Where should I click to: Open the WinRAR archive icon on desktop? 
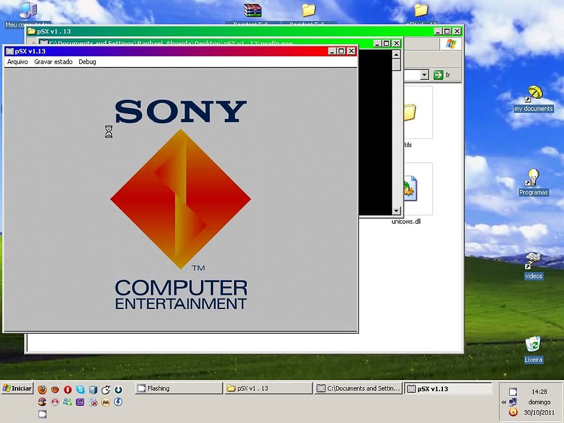tap(253, 11)
